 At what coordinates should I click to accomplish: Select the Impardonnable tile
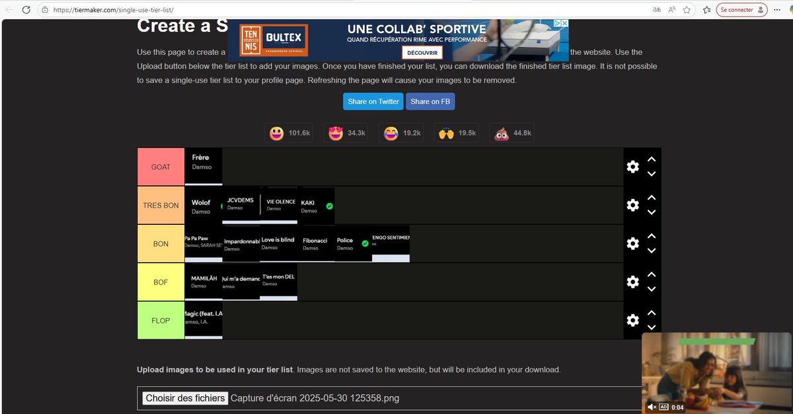241,243
